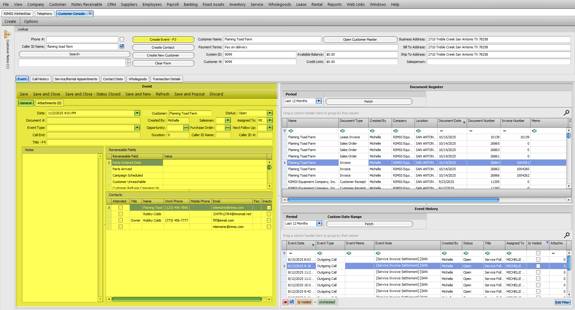Viewport: 575px width, 310px height.
Task: Click the Purchase Order ellipsis lookup button
Action: [x=228, y=128]
